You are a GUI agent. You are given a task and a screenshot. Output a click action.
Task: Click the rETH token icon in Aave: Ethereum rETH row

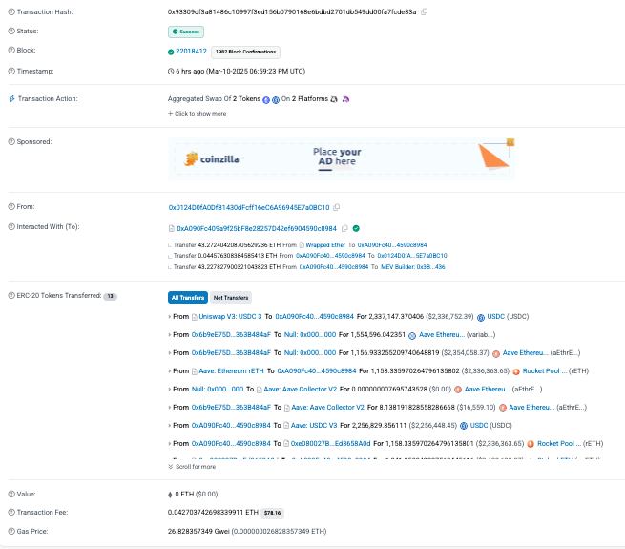(x=516, y=371)
